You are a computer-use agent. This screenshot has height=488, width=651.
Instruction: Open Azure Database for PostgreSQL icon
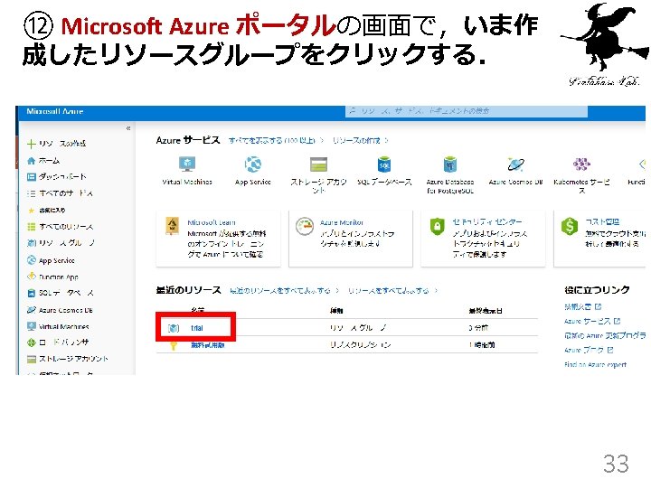[x=450, y=164]
